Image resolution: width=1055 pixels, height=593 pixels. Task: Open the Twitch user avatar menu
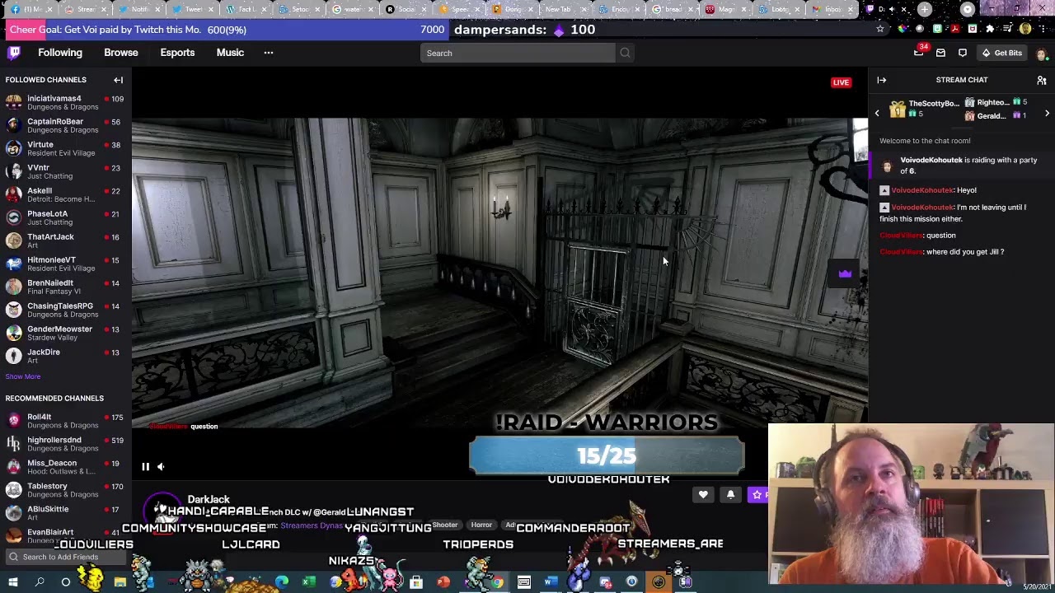coord(1041,53)
